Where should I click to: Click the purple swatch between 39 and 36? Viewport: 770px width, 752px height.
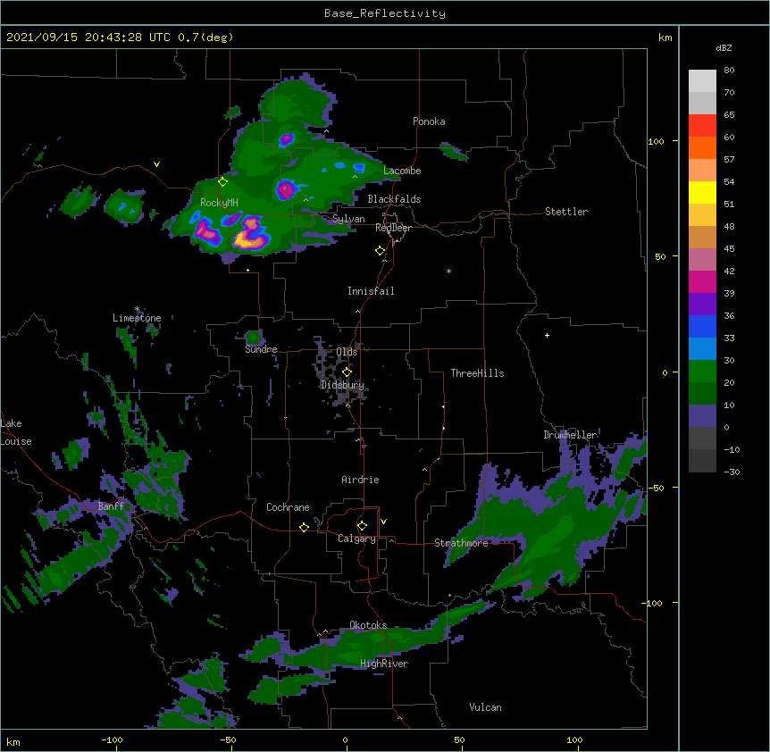tap(702, 305)
